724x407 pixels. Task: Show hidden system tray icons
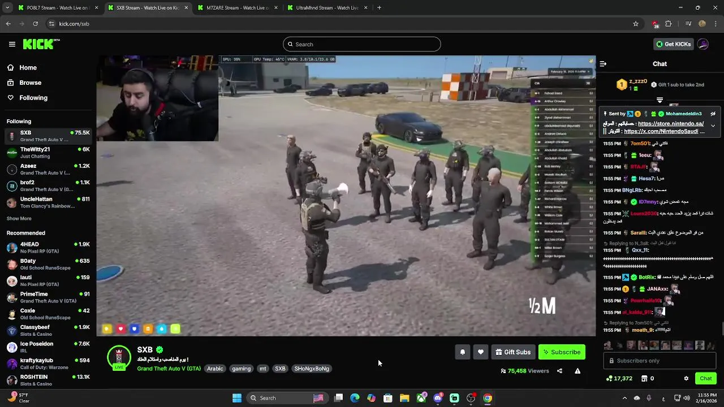coord(624,398)
